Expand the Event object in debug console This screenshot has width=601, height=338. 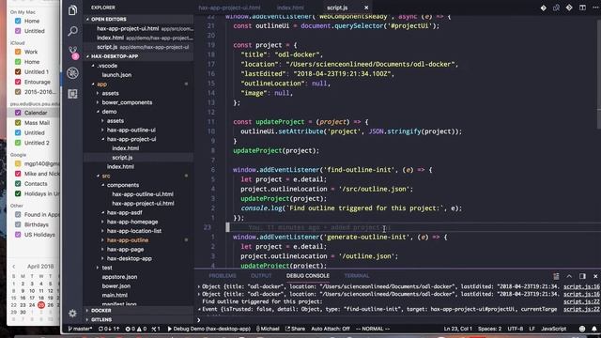[x=199, y=309]
